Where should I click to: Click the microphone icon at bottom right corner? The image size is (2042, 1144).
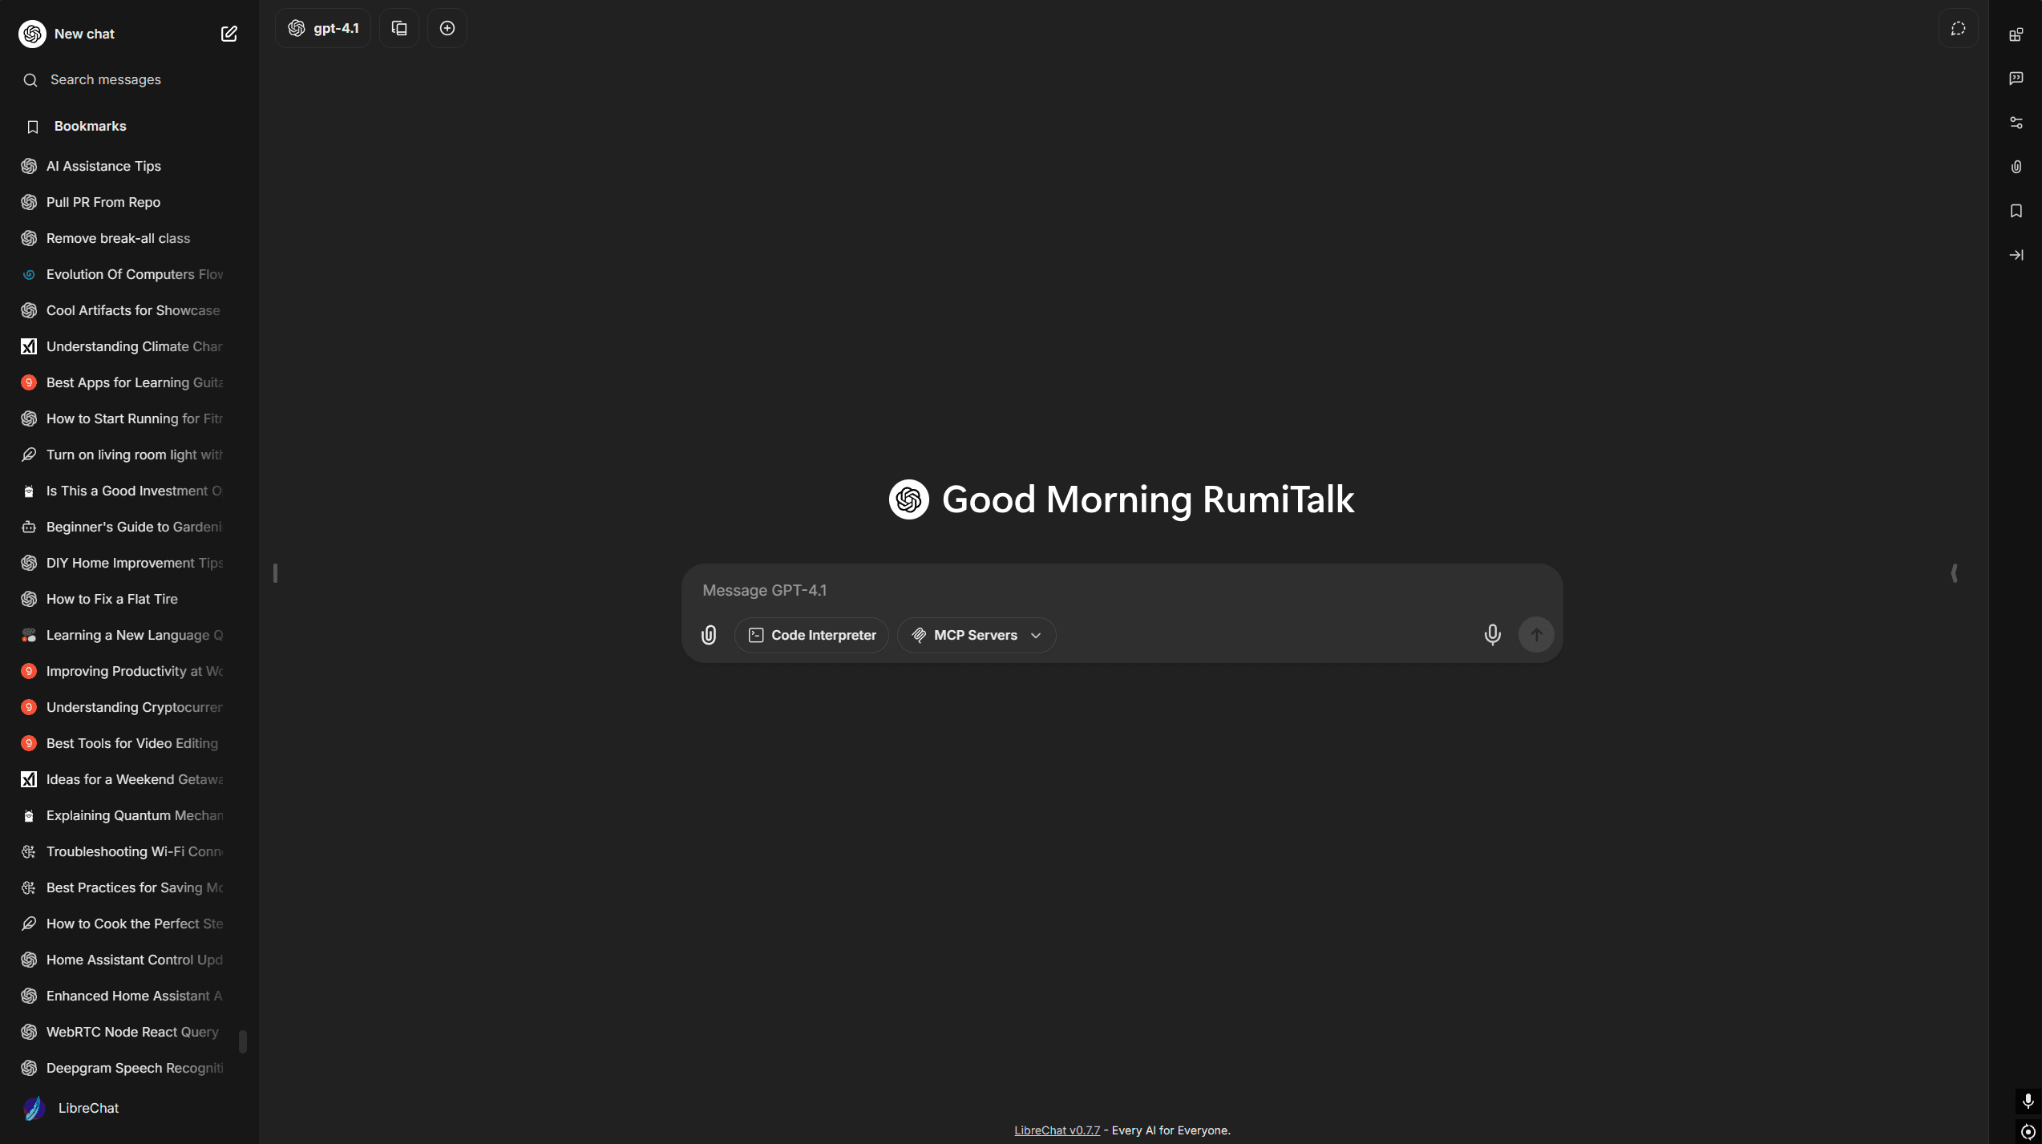point(2028,1101)
